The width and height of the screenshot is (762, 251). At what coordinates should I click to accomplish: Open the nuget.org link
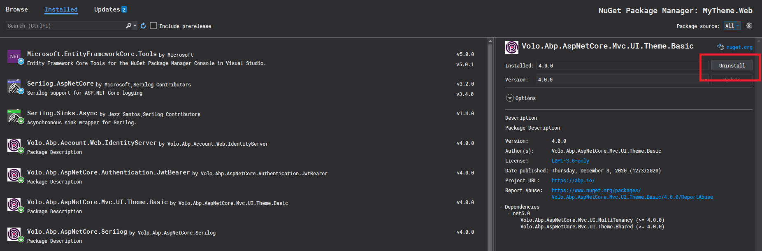coord(739,47)
